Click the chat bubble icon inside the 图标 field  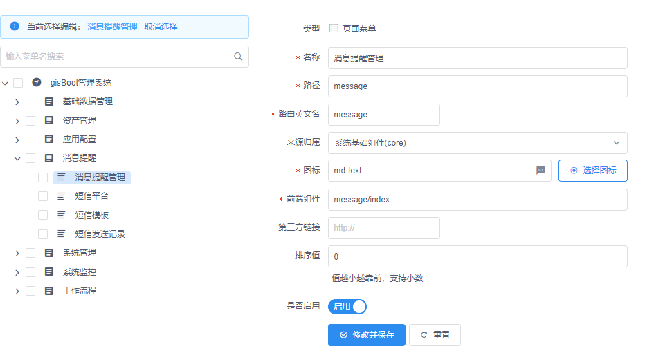click(541, 171)
